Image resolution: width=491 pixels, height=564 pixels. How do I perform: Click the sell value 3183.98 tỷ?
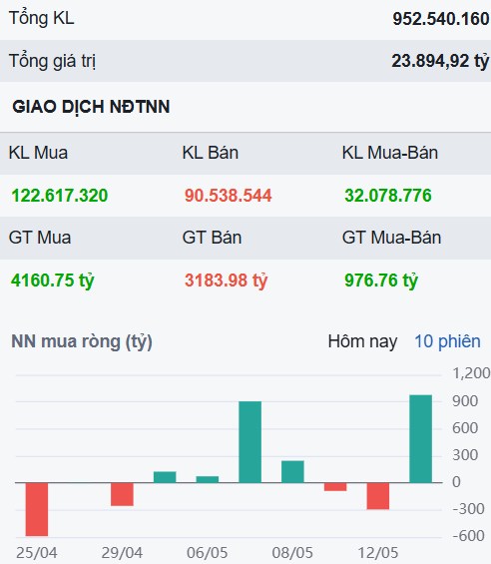[227, 281]
